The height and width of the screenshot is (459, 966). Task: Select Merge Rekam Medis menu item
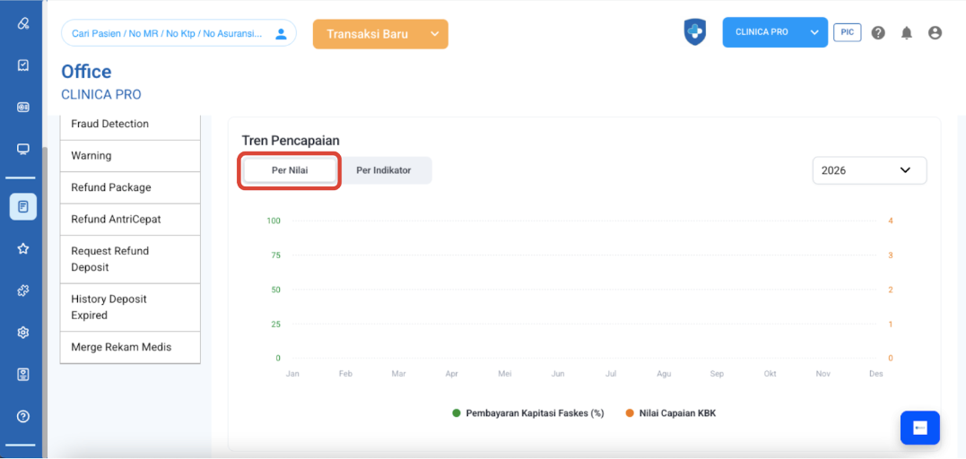click(x=130, y=348)
